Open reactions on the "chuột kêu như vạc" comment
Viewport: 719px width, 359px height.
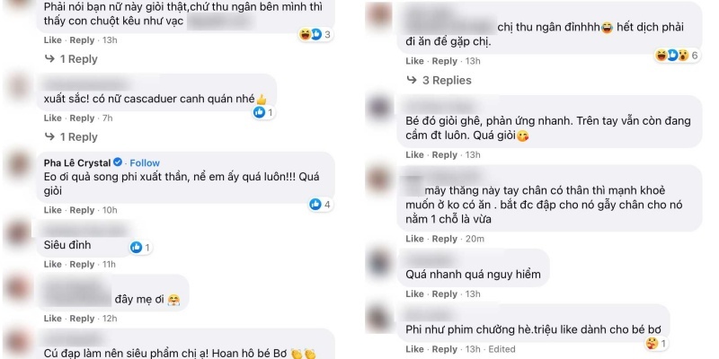click(315, 34)
